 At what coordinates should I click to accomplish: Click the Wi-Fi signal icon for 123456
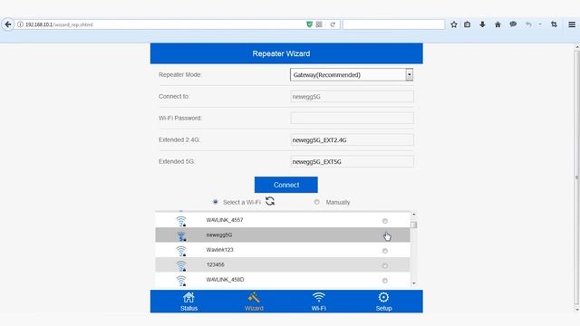click(181, 265)
